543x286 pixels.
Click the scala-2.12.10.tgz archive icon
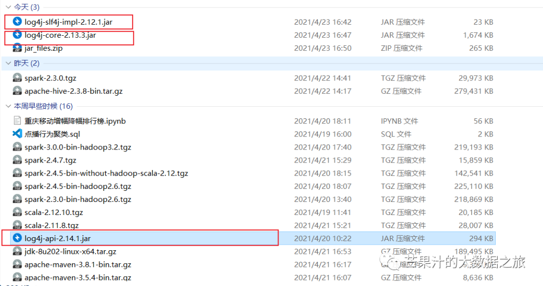[x=17, y=212]
